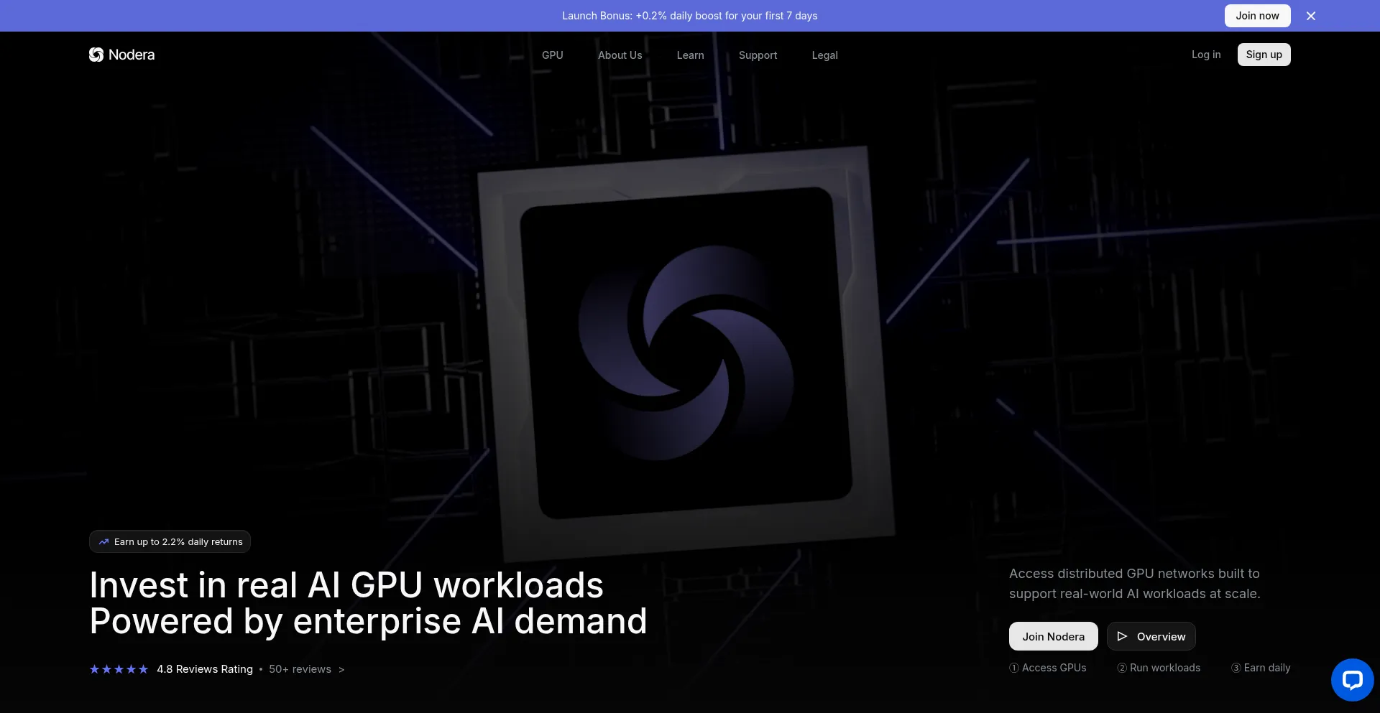Click Join now in the banner
Image resolution: width=1380 pixels, height=713 pixels.
(1258, 16)
